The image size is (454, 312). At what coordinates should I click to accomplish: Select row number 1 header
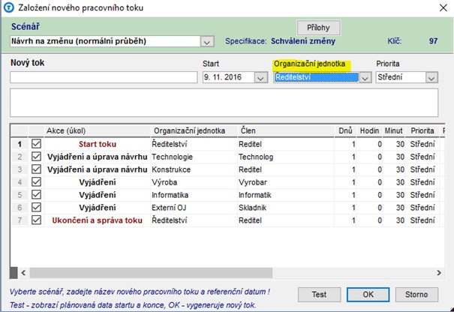click(20, 144)
